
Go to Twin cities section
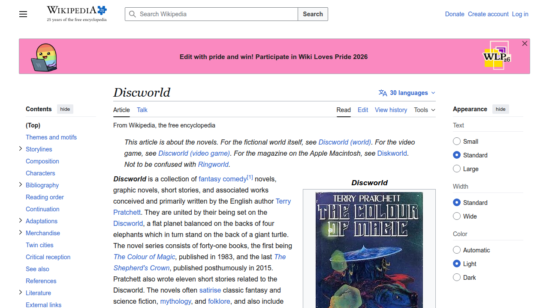39,245
